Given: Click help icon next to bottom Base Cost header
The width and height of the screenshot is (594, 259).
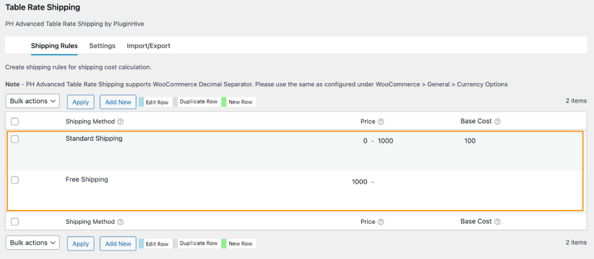Looking at the screenshot, I should point(497,222).
